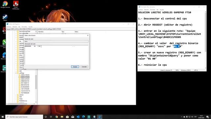Expand the VAN tree node
This screenshot has width=211, height=119.
coord(16,97)
